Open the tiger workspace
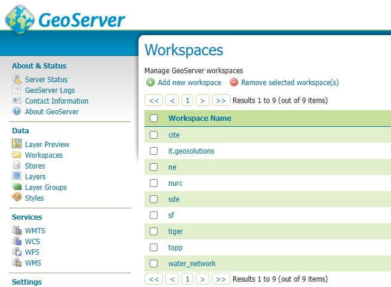 click(176, 232)
